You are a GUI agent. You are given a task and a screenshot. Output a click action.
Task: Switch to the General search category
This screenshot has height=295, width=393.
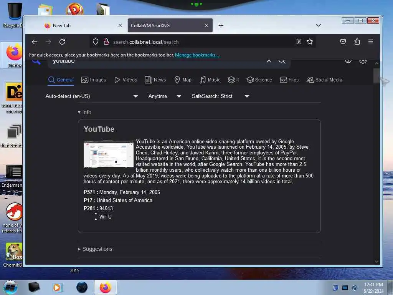[x=61, y=80]
